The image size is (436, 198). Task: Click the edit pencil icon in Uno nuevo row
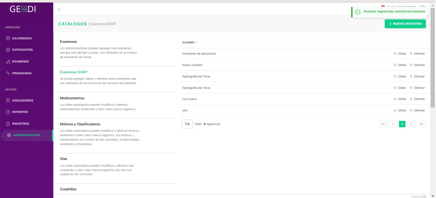tap(395, 99)
